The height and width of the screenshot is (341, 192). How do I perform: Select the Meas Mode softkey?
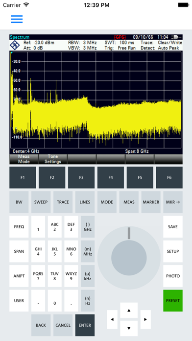24,159
